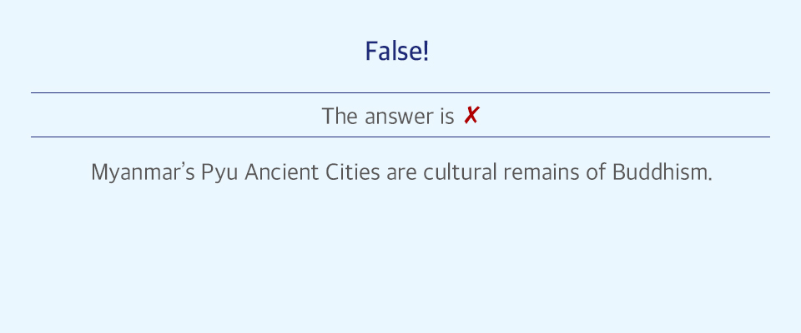Click the word "remains"
The width and height of the screenshot is (801, 333).
pos(541,172)
